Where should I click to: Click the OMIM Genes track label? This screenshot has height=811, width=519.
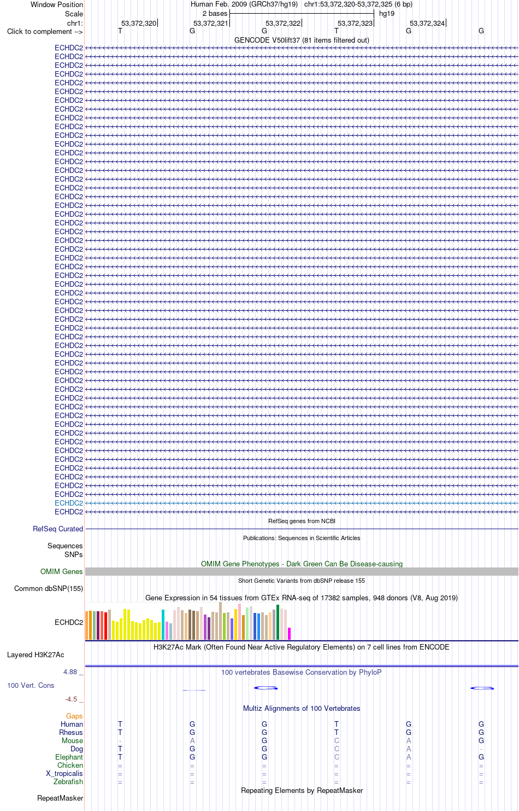coord(62,572)
